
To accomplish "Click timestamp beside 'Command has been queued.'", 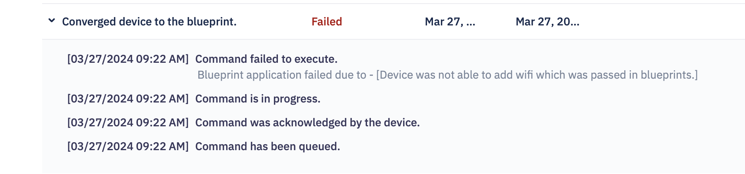I will 128,146.
